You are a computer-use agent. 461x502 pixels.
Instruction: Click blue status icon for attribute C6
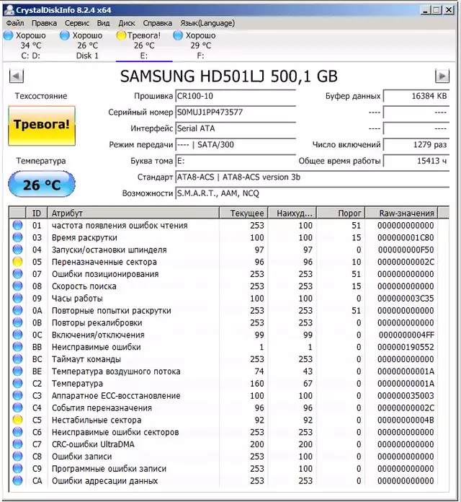coord(17,432)
